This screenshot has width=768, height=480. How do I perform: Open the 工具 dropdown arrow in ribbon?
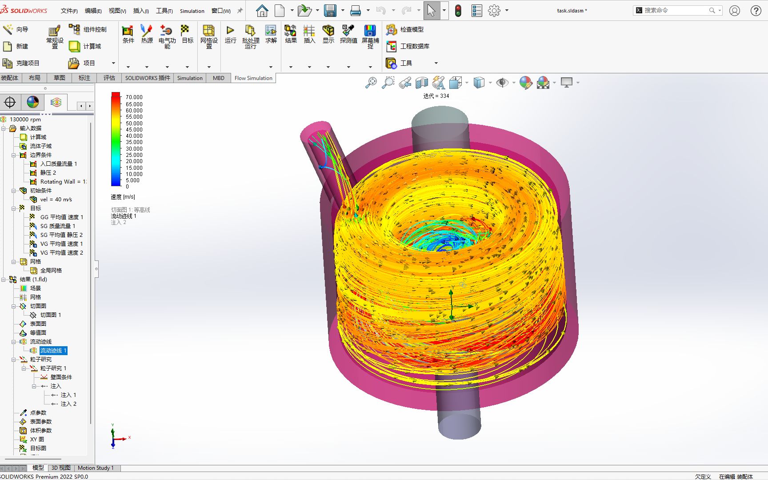(436, 63)
